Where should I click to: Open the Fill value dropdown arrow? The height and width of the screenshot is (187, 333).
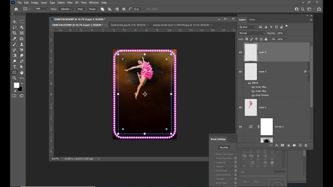coord(286,39)
